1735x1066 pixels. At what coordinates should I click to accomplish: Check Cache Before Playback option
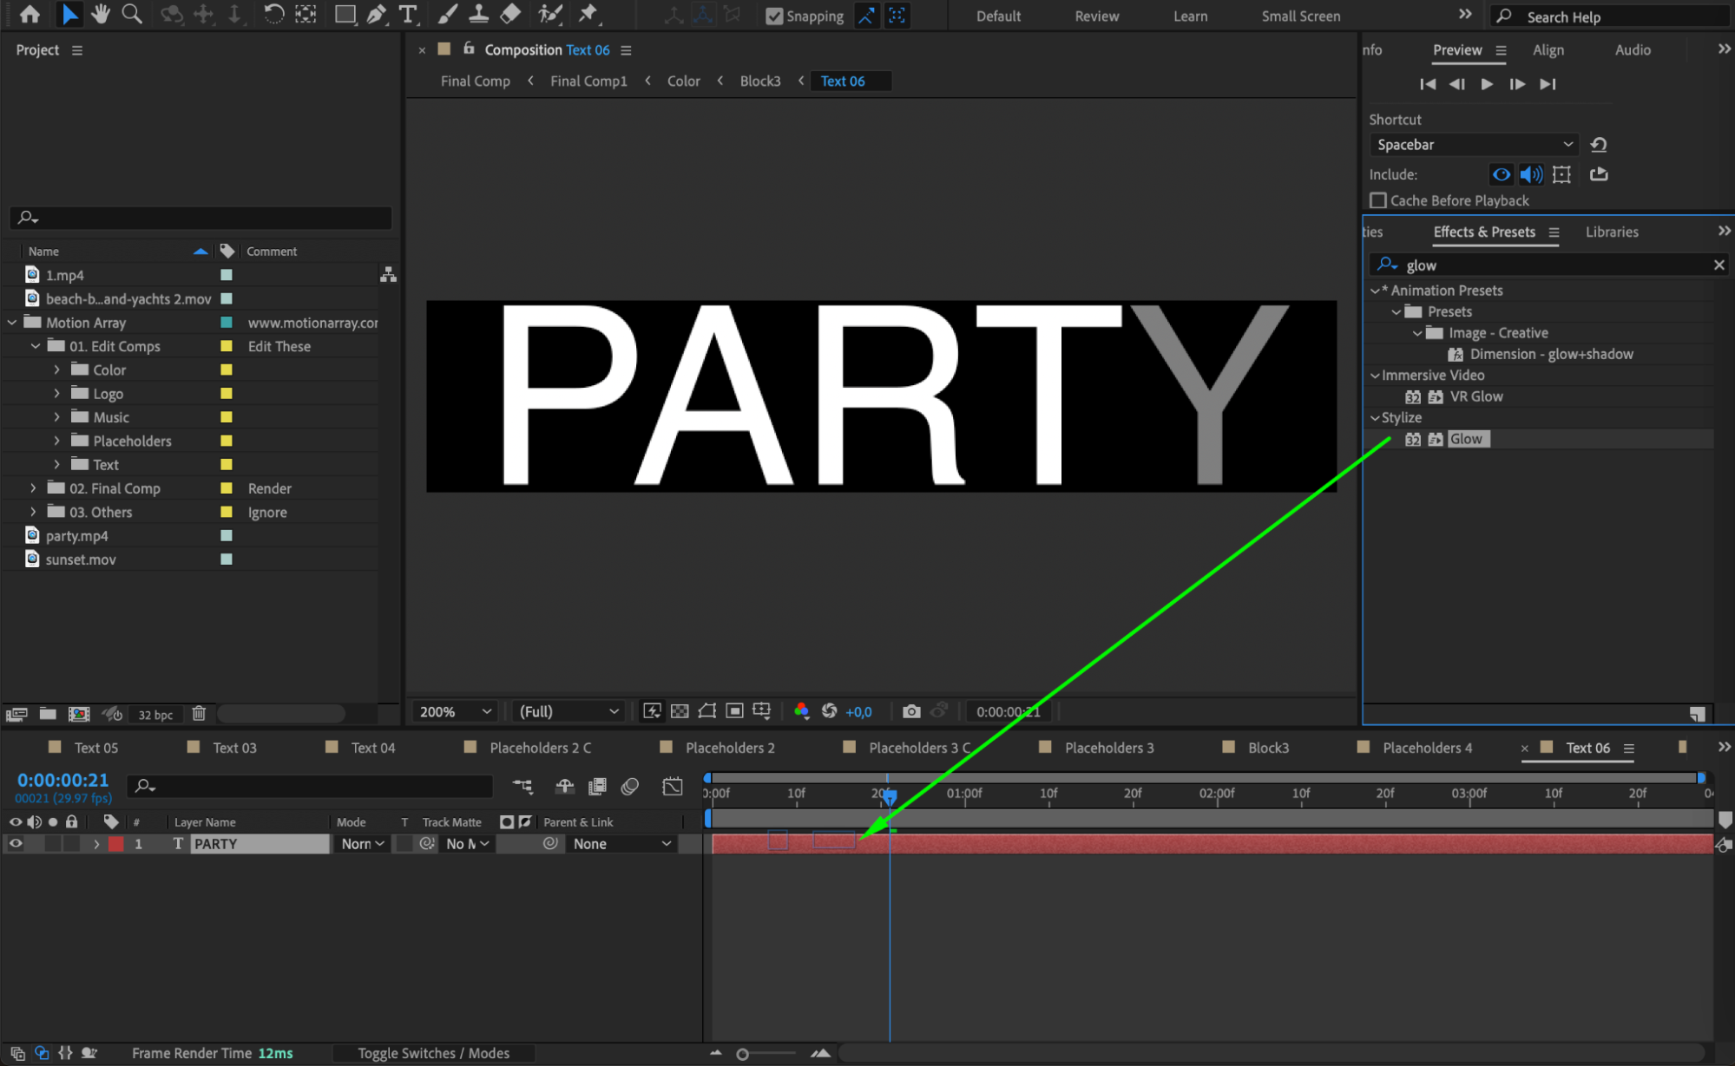click(1378, 200)
